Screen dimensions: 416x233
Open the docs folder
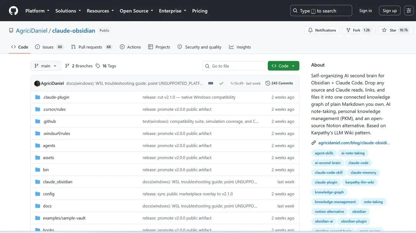47,206
